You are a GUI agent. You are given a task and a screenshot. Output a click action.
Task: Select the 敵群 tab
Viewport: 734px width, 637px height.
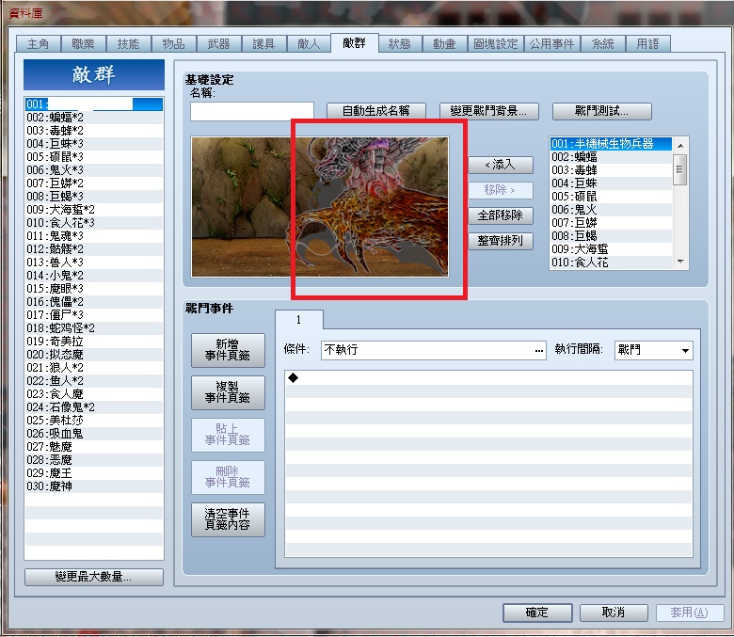(x=354, y=42)
